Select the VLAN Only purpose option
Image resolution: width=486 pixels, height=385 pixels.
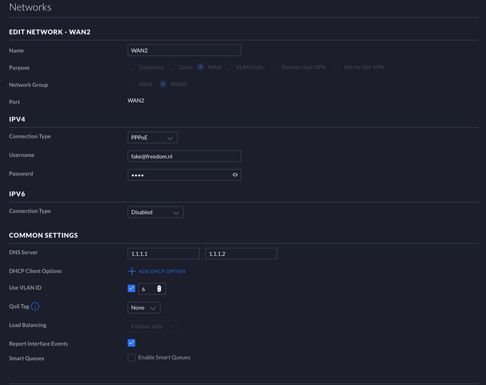[228, 67]
